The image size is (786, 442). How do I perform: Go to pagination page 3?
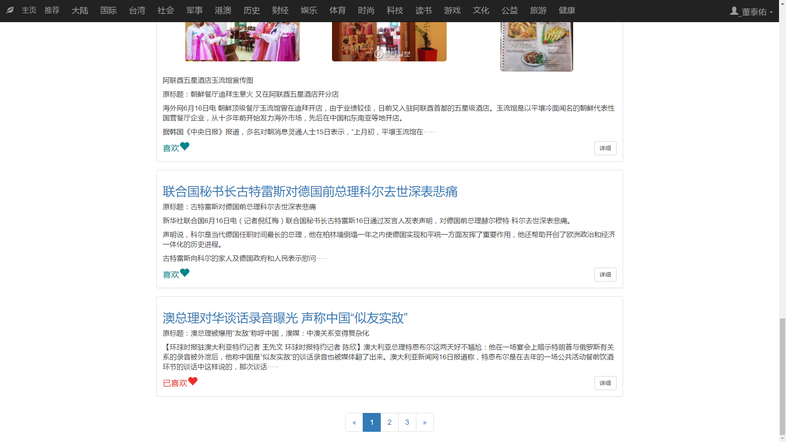407,422
